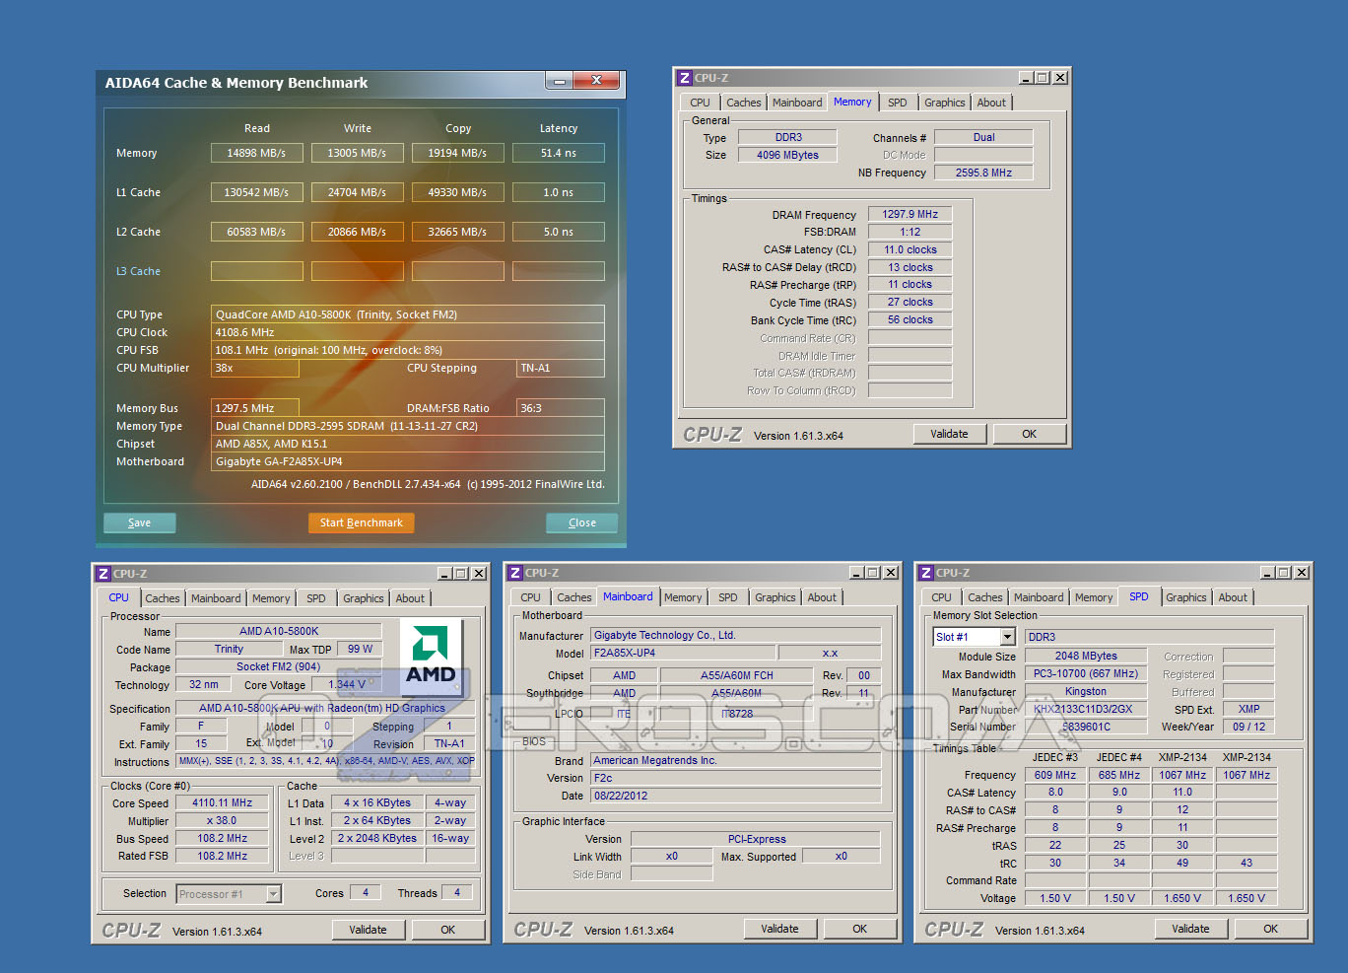The image size is (1348, 973).
Task: Open the Processor #1 selection dropdown
Action: (274, 894)
